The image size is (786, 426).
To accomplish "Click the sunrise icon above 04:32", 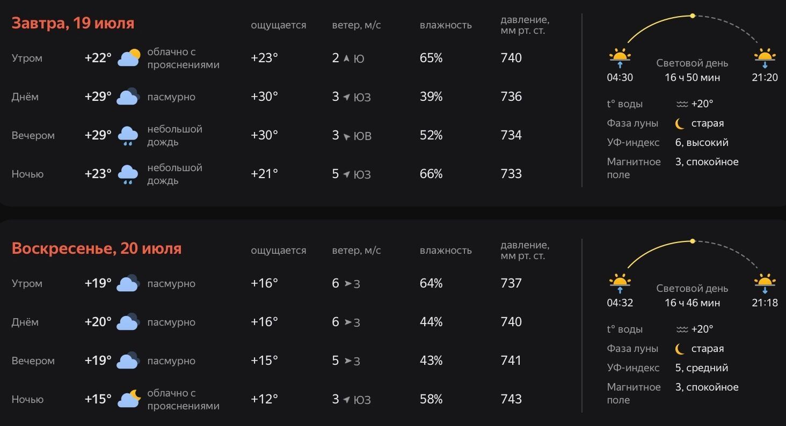I will 620,283.
